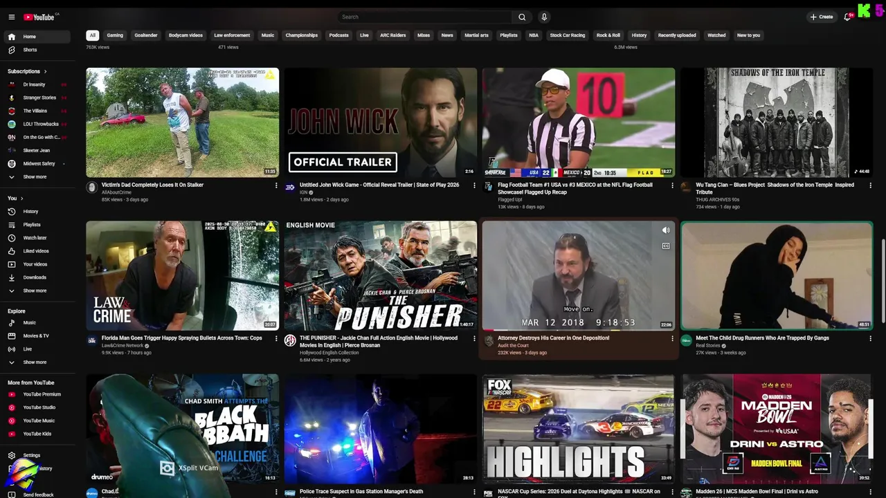Image resolution: width=886 pixels, height=498 pixels.
Task: Click the Create button
Action: pyautogui.click(x=822, y=17)
